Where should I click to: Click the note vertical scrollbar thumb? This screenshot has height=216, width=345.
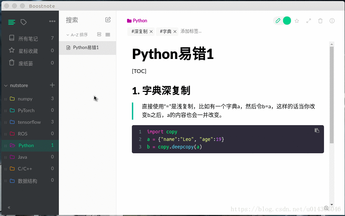coord(332,95)
